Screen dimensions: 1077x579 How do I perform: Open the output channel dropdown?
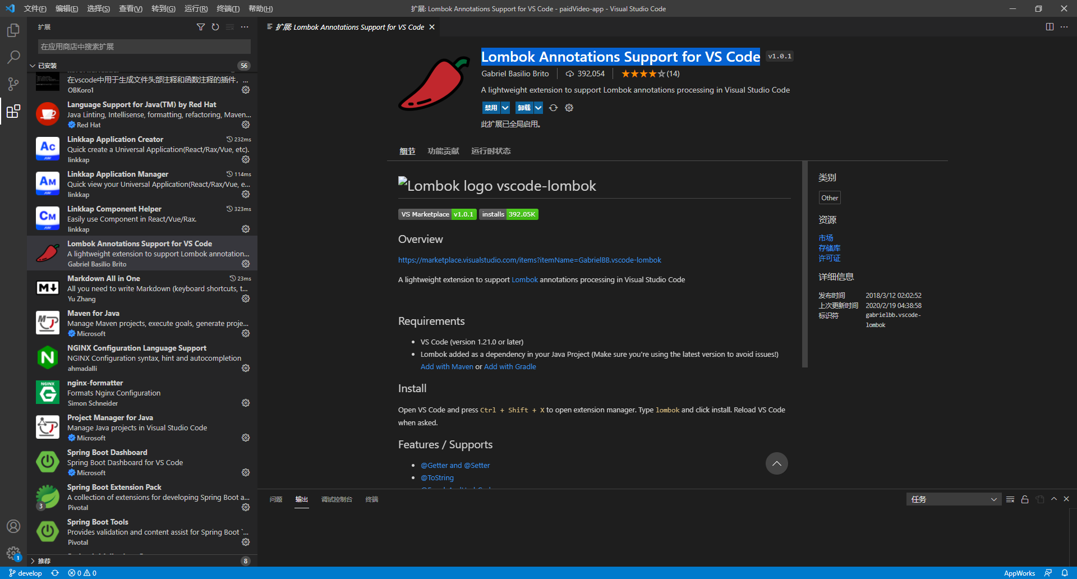[x=953, y=499]
